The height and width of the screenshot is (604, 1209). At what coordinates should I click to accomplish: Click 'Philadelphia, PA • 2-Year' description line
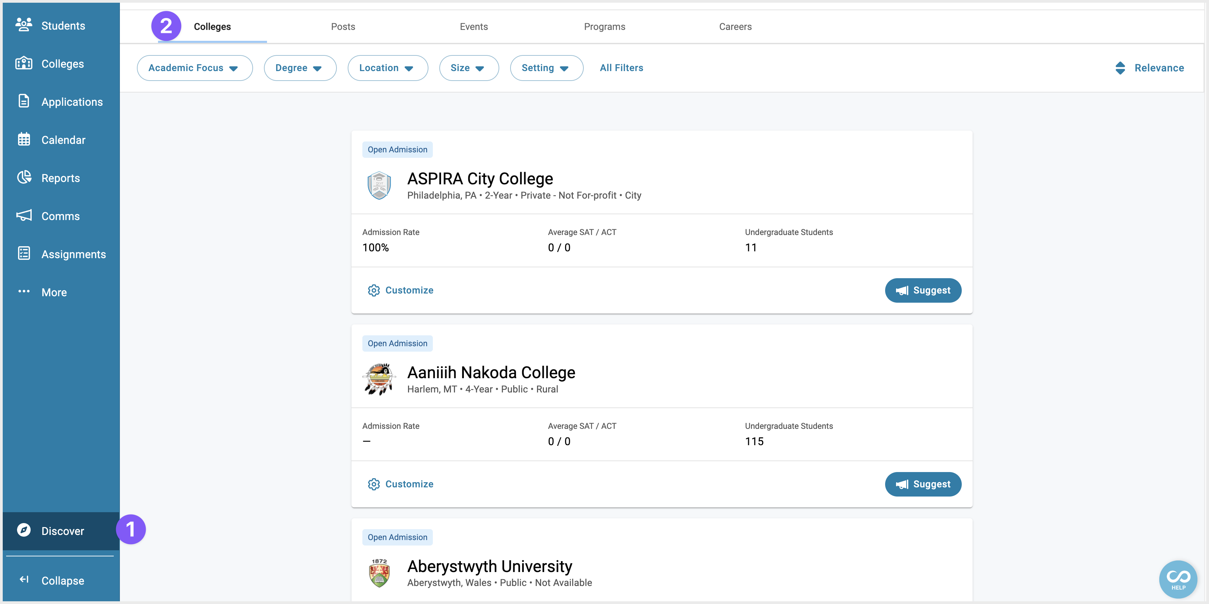[x=524, y=196]
